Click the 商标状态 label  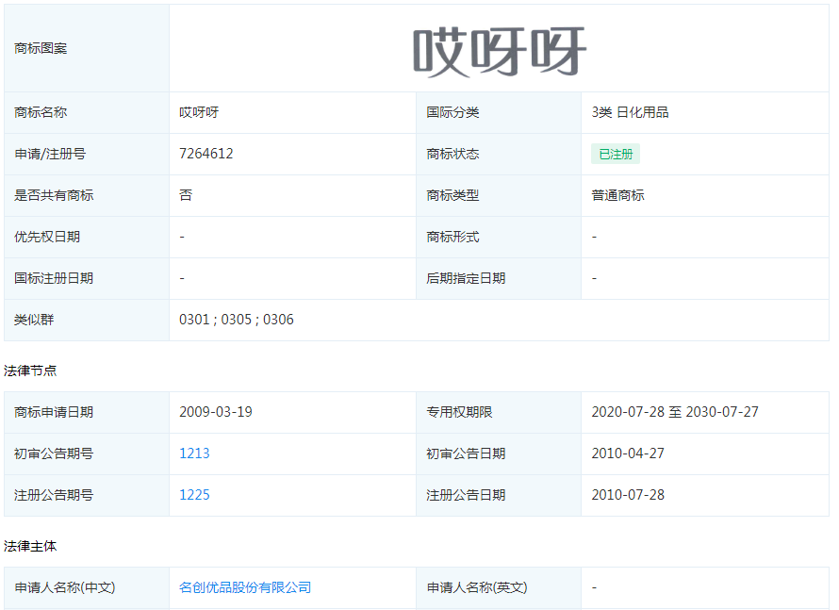coord(452,154)
